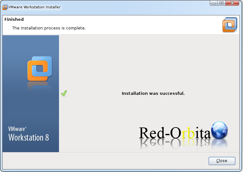Click the Close button
Viewport: 243px width, 172px height.
(x=222, y=161)
